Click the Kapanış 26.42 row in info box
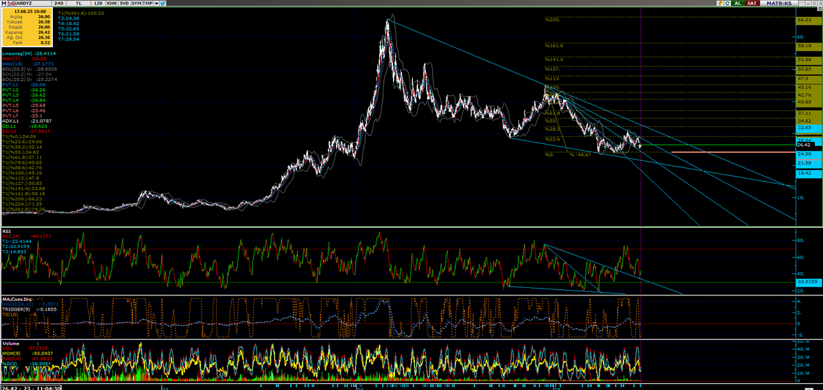Viewport: 823px width, 390px height. (x=27, y=32)
